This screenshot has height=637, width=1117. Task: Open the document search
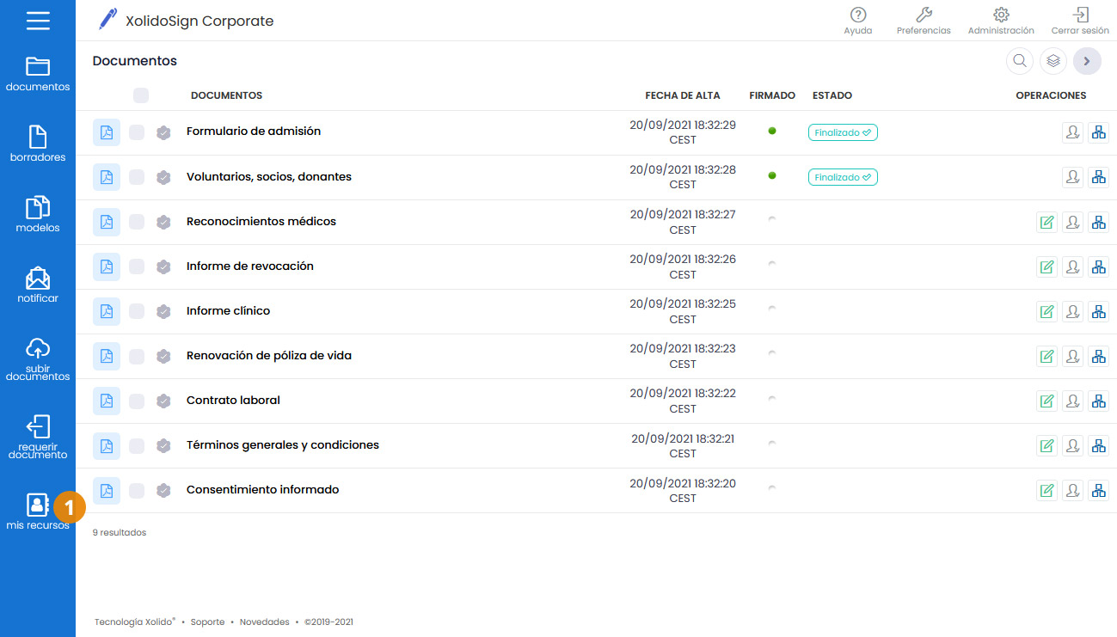[x=1020, y=61]
